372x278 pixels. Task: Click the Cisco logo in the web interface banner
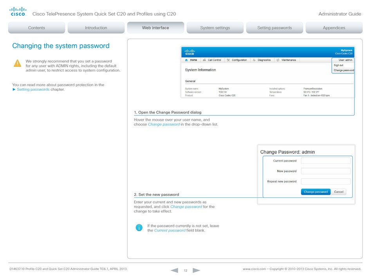(190, 52)
